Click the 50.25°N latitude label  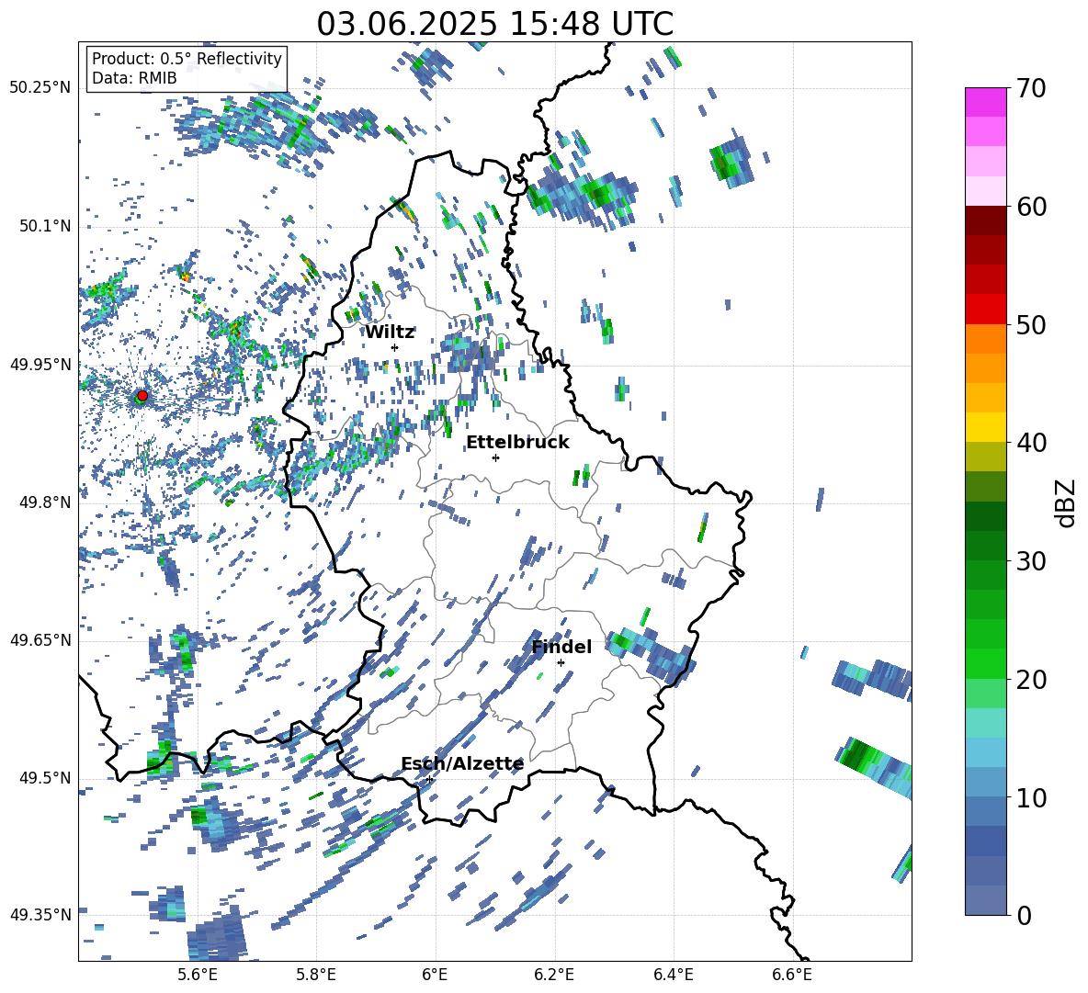click(40, 88)
